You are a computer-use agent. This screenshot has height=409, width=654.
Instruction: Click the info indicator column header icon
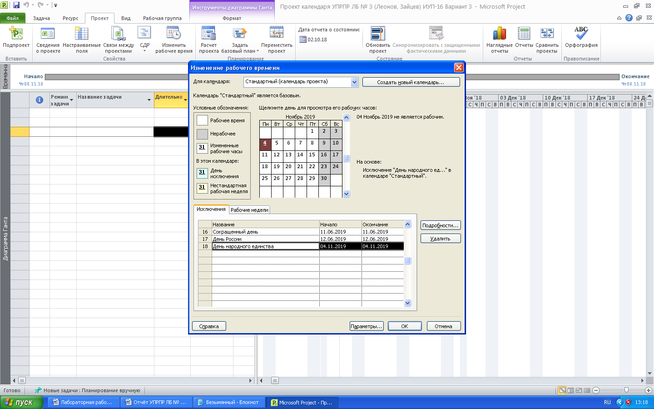pyautogui.click(x=40, y=100)
